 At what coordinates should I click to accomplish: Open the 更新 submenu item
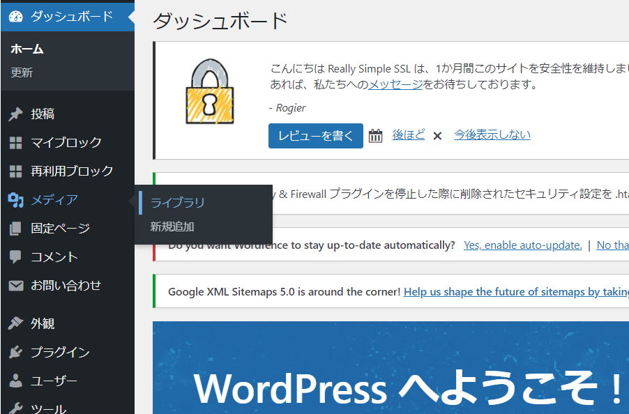click(22, 72)
